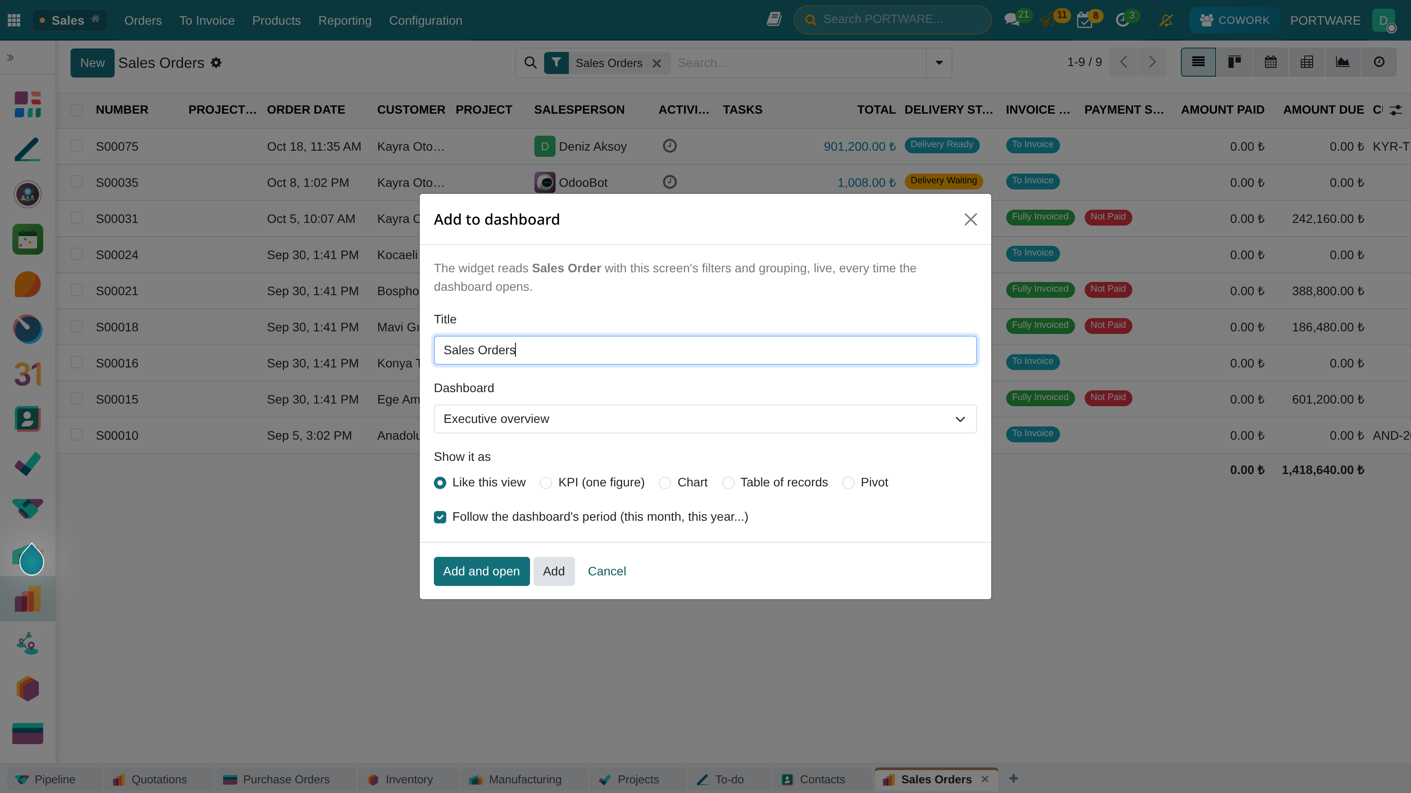Screen dimensions: 1411x793
Task: Open the green calendar sidebar app
Action: [x=27, y=239]
